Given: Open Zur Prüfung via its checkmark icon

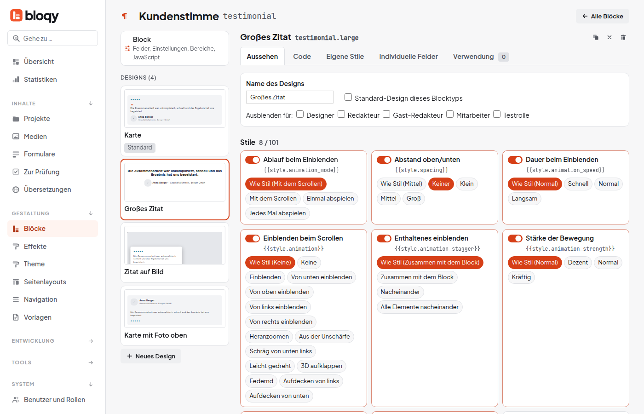Looking at the screenshot, I should [x=16, y=172].
